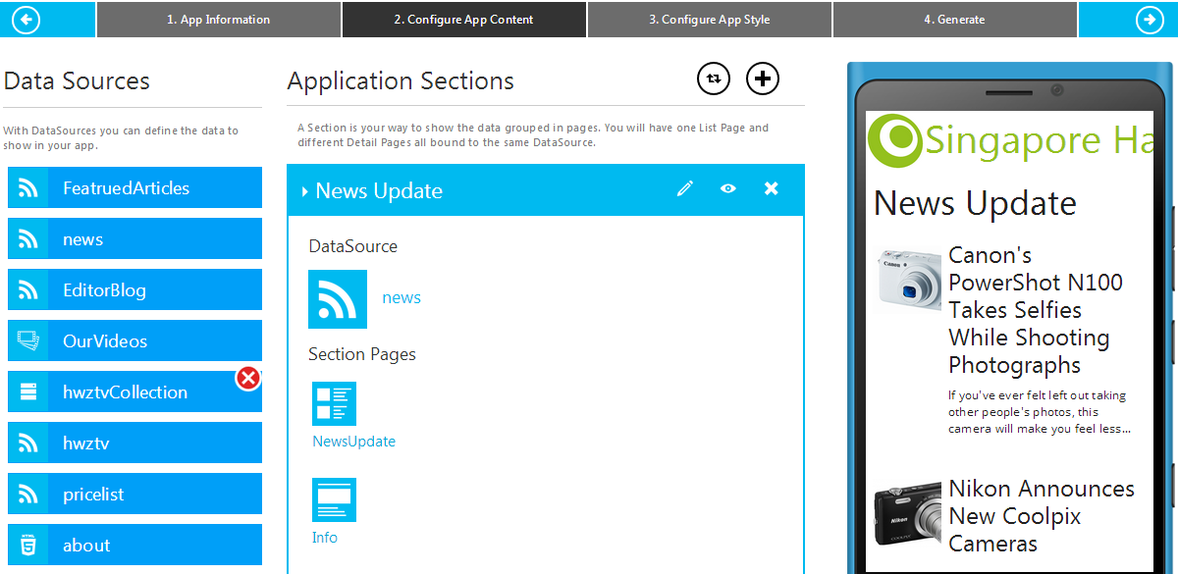
Task: Click the FeatruedArticles RSS icon
Action: point(28,187)
